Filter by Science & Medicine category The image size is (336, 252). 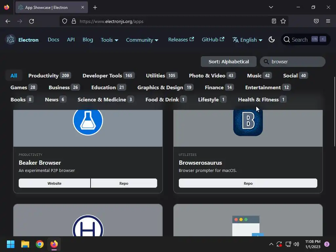tap(106, 99)
